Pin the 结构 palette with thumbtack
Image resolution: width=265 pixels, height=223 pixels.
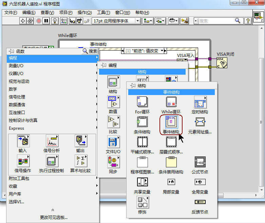133,86
